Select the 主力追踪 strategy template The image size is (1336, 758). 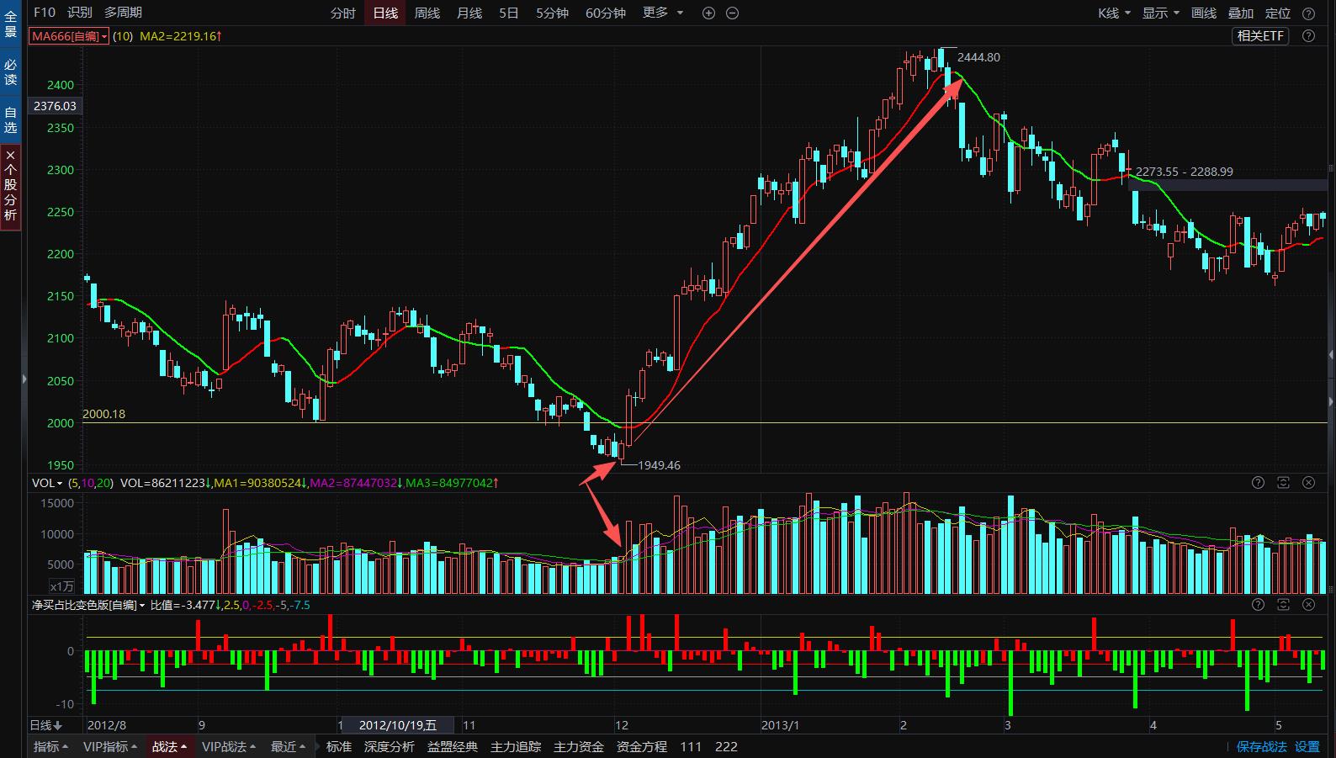[516, 747]
